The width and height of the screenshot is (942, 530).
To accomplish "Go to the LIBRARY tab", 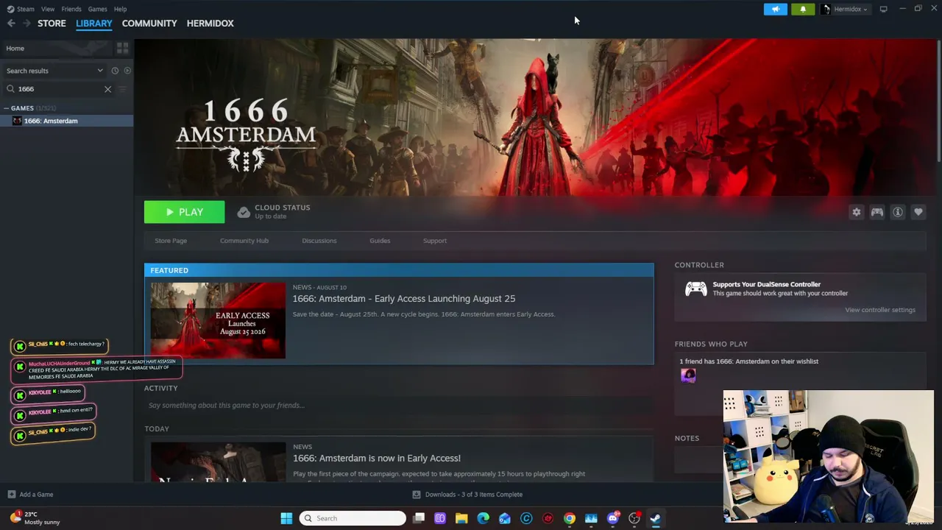I will tap(94, 24).
